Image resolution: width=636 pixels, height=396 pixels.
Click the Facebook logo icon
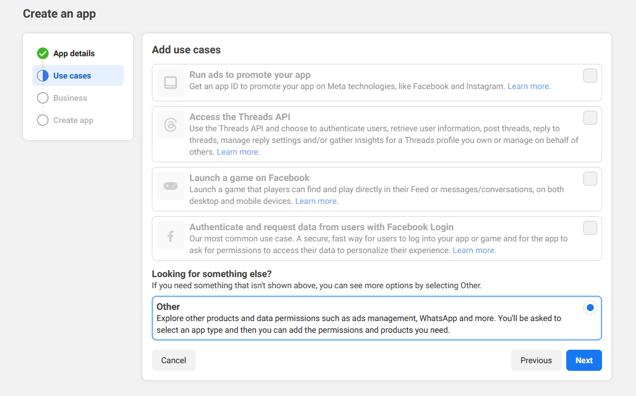click(171, 235)
